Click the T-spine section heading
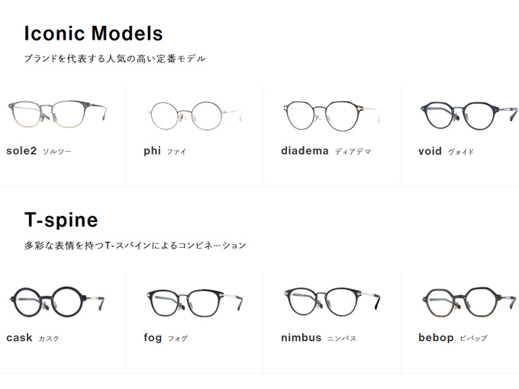Screen dimensions: 519x389 [61, 220]
